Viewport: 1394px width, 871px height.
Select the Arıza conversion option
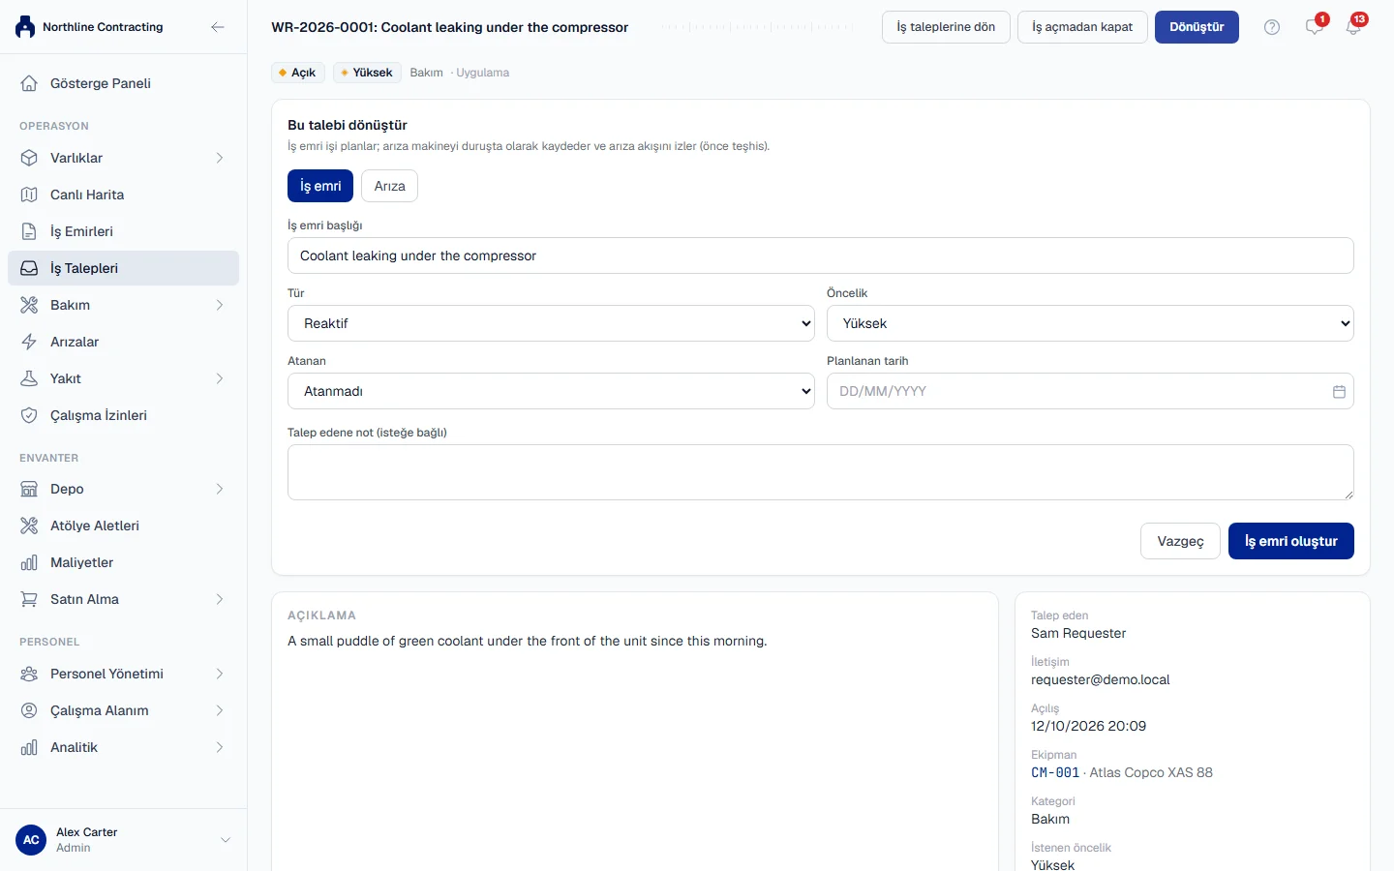[x=389, y=186]
